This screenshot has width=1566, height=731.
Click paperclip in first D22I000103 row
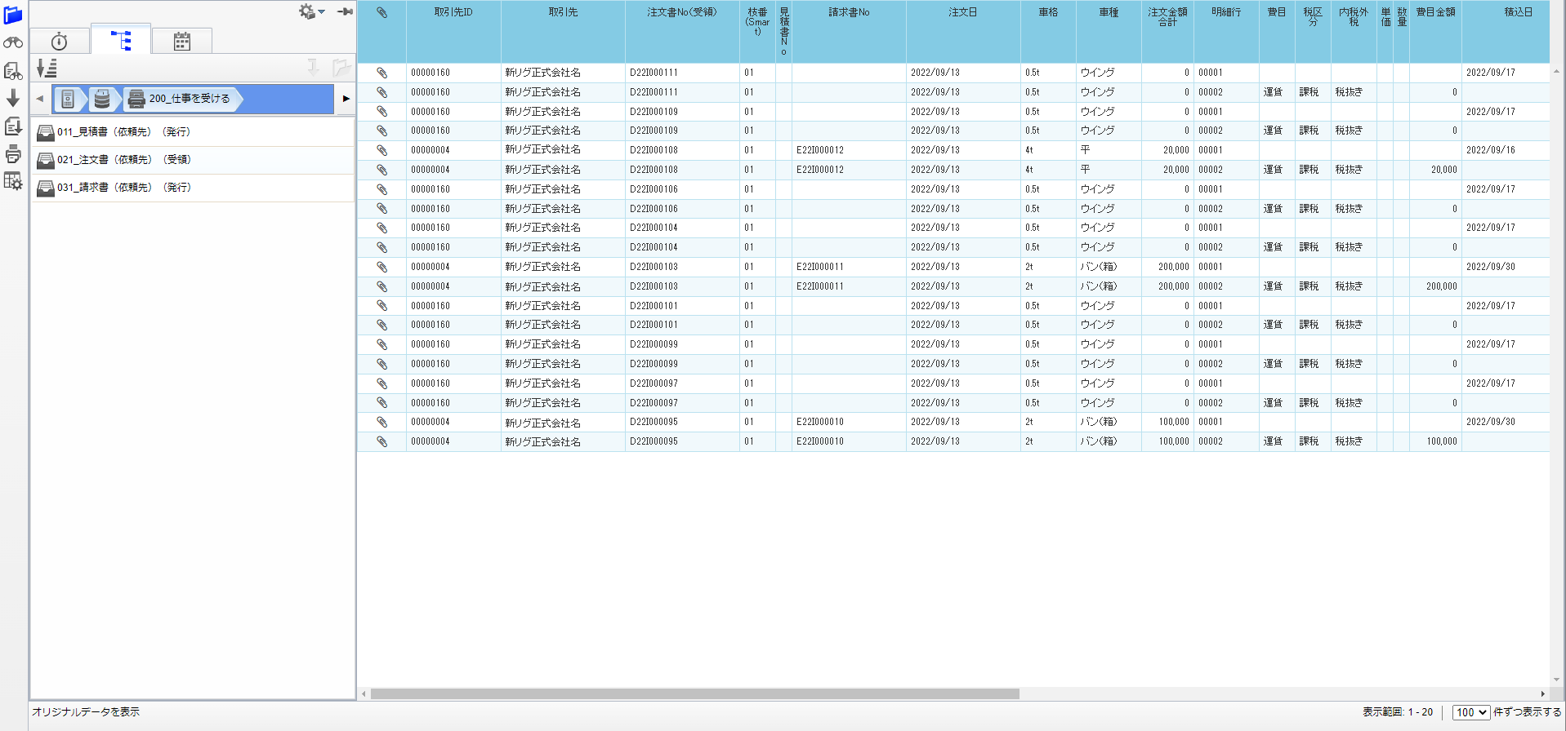coord(381,267)
